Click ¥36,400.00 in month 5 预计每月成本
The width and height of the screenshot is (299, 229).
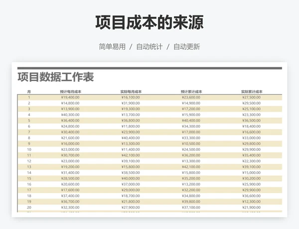[x=70, y=120]
